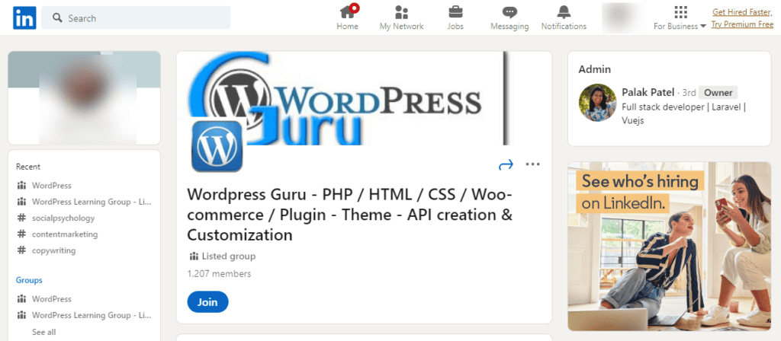Share the group using arrow icon
The width and height of the screenshot is (781, 341).
506,164
